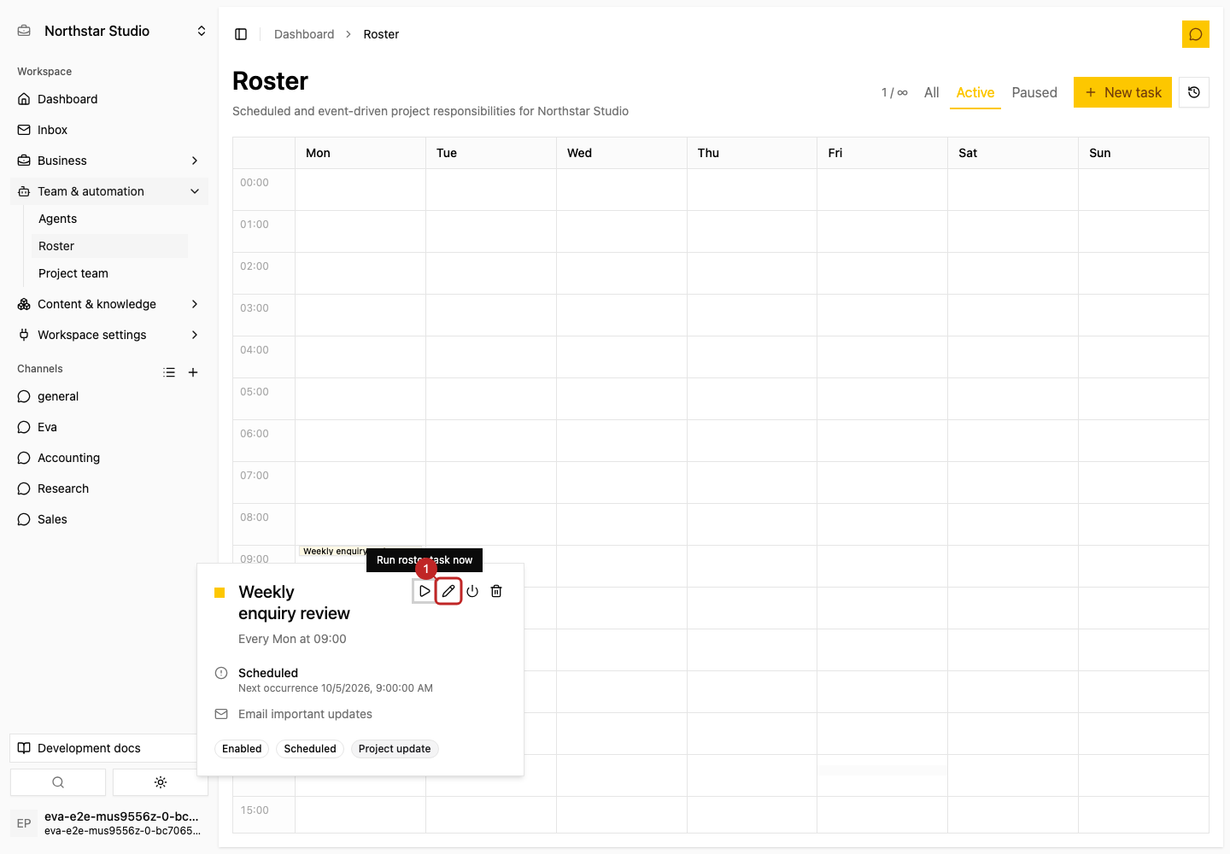Switch to the Active filter tab

tap(975, 92)
